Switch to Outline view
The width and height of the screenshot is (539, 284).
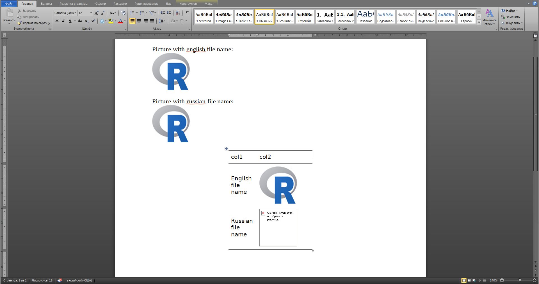[x=479, y=280]
